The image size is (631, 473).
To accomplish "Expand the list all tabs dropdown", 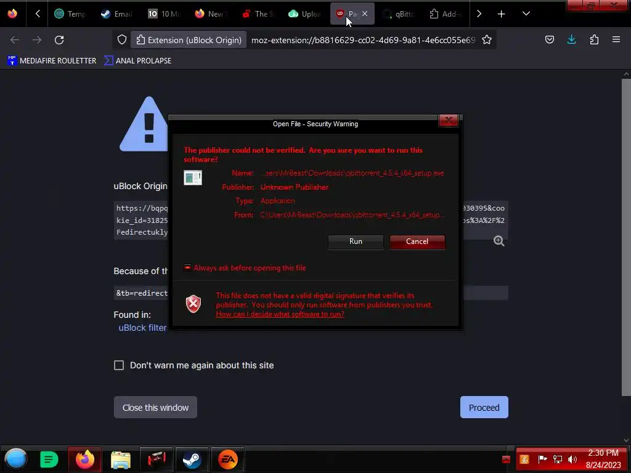I will 526,14.
